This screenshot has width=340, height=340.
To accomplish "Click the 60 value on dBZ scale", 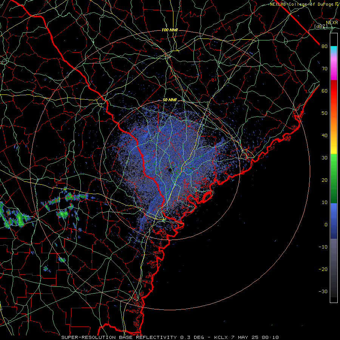I will [x=325, y=91].
